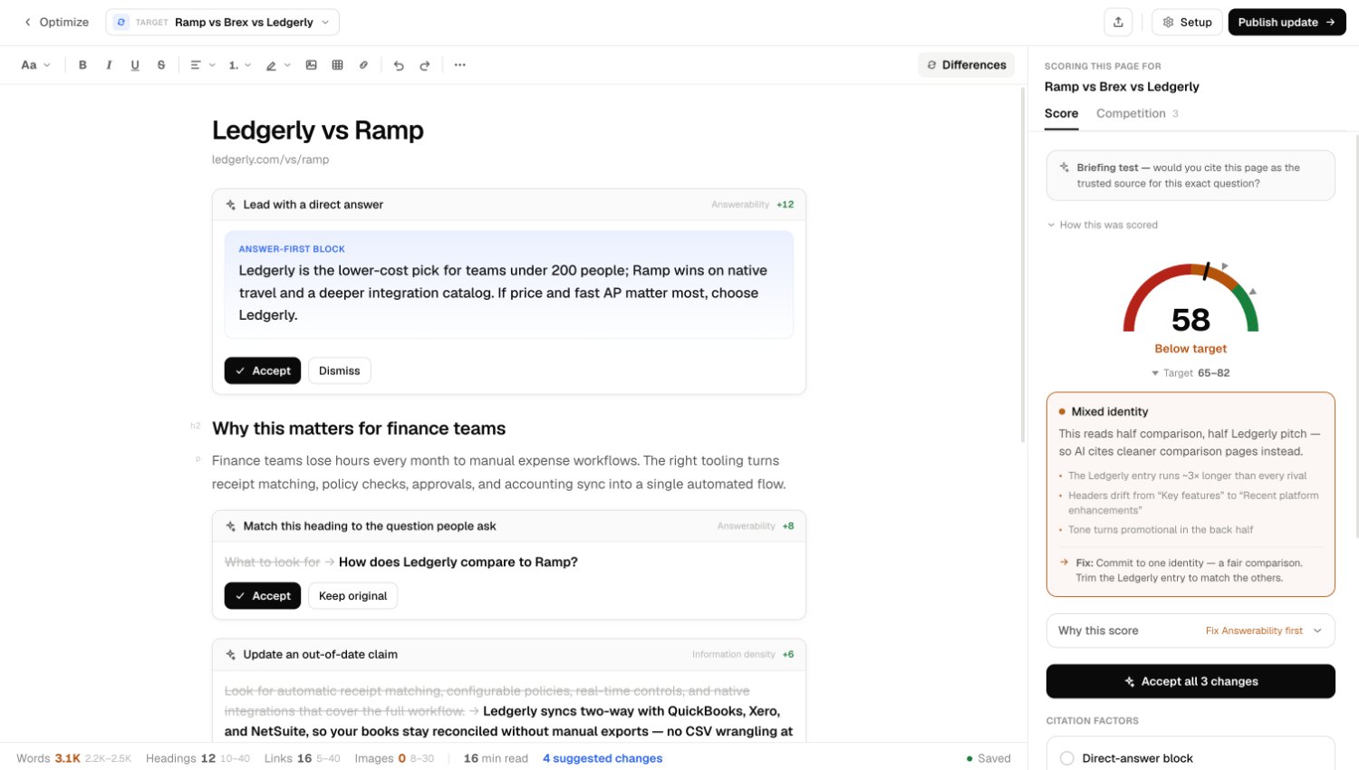Click the Briefing test card
The width and height of the screenshot is (1359, 770).
pos(1190,176)
